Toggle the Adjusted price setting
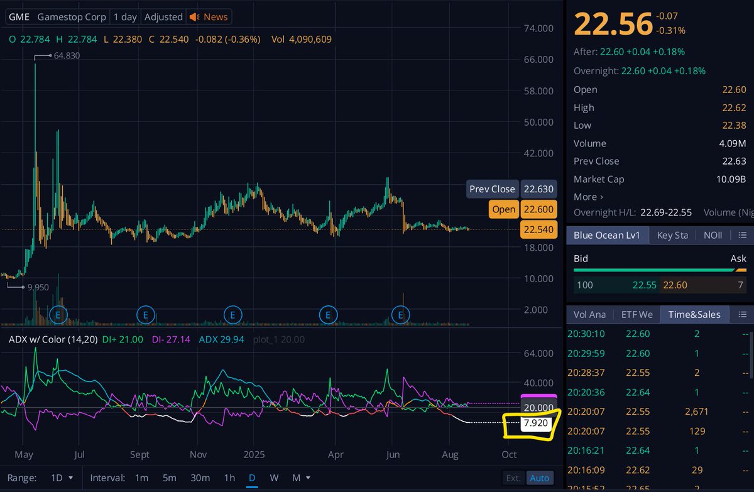The image size is (754, 492). (163, 17)
